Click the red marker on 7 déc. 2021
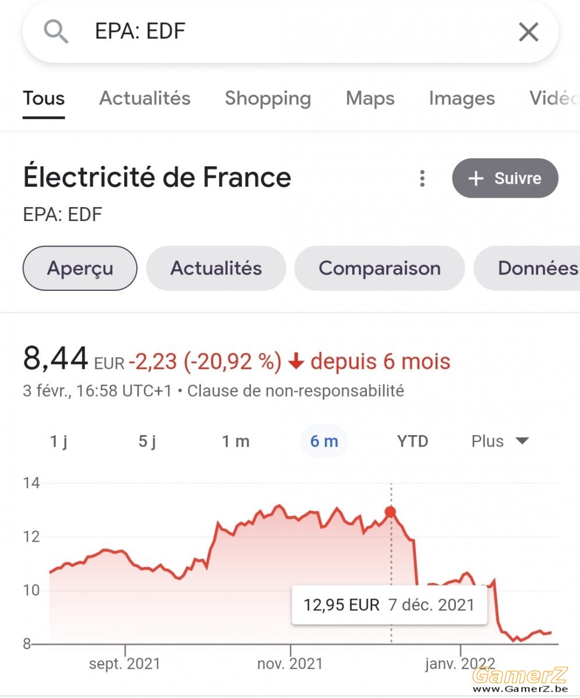 [x=390, y=512]
